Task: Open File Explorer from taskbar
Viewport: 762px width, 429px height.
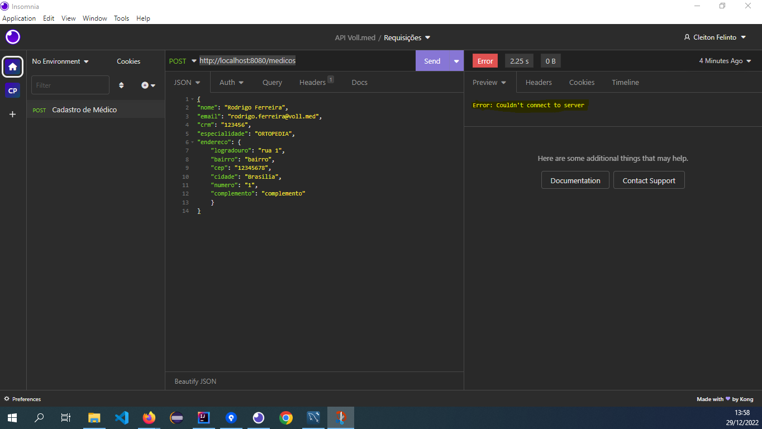Action: [94, 418]
